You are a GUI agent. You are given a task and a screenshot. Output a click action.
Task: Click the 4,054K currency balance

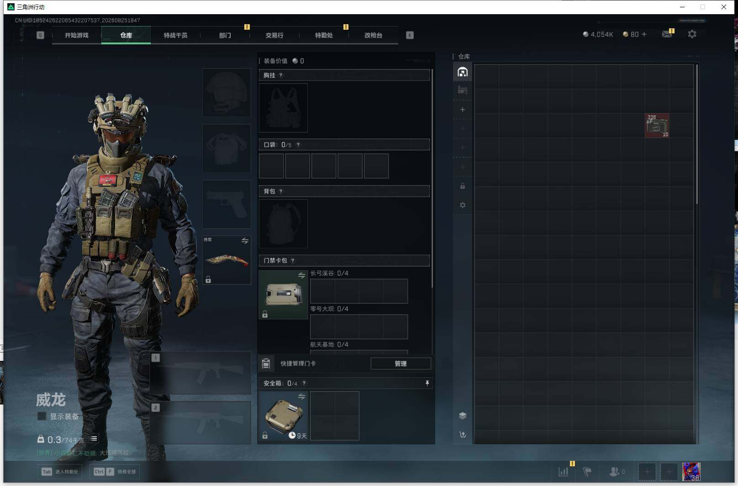coord(598,34)
